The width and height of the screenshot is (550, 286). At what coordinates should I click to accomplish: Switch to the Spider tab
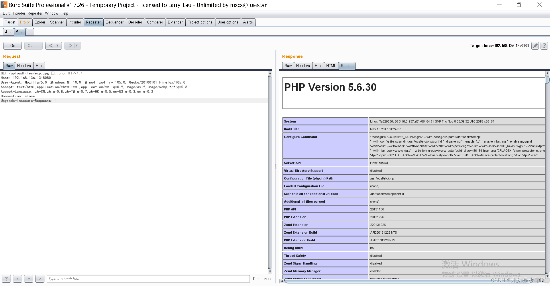click(x=40, y=22)
